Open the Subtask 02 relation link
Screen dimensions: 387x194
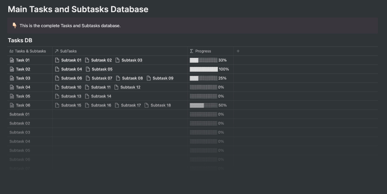[x=101, y=60]
